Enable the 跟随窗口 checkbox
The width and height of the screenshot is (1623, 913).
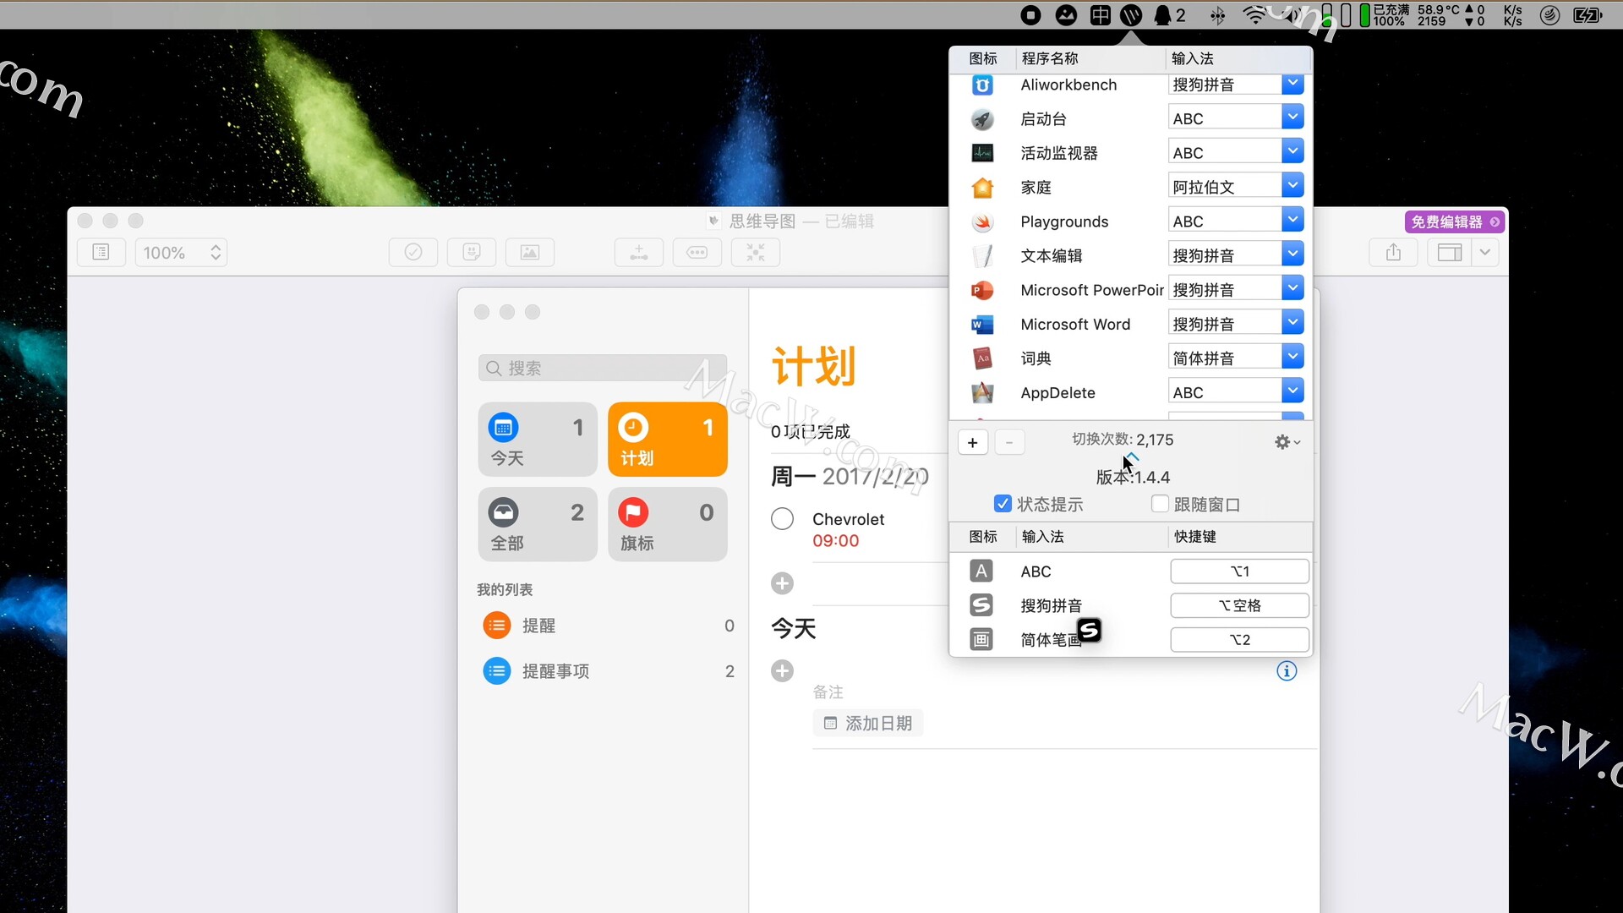1160,504
